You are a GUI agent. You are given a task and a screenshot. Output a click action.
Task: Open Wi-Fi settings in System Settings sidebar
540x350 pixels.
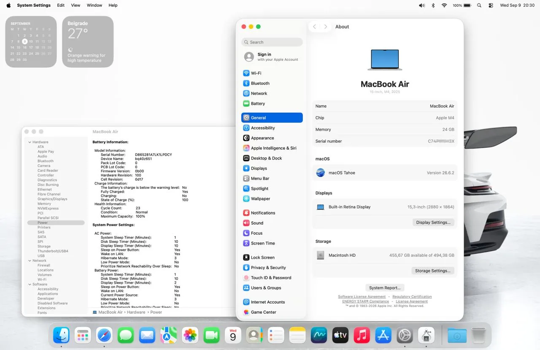(x=272, y=73)
